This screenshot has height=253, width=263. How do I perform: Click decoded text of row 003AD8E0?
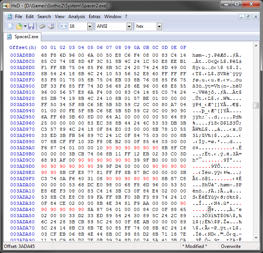217,74
